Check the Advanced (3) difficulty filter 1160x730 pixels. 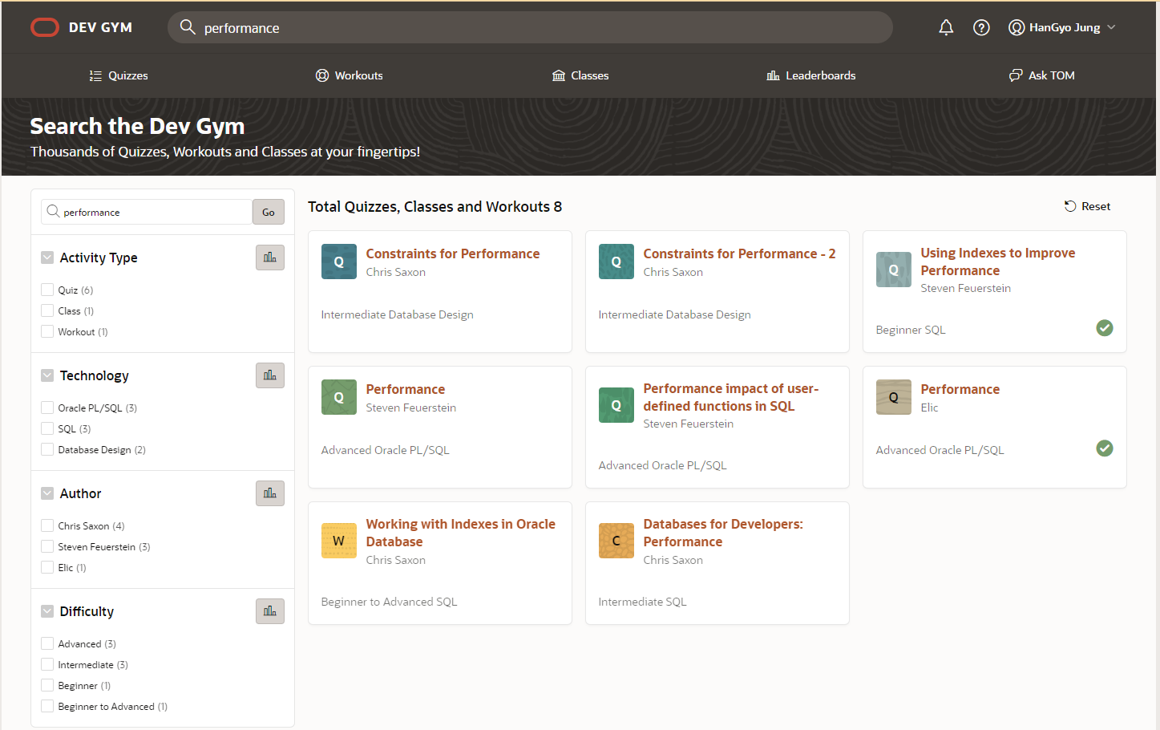[47, 643]
